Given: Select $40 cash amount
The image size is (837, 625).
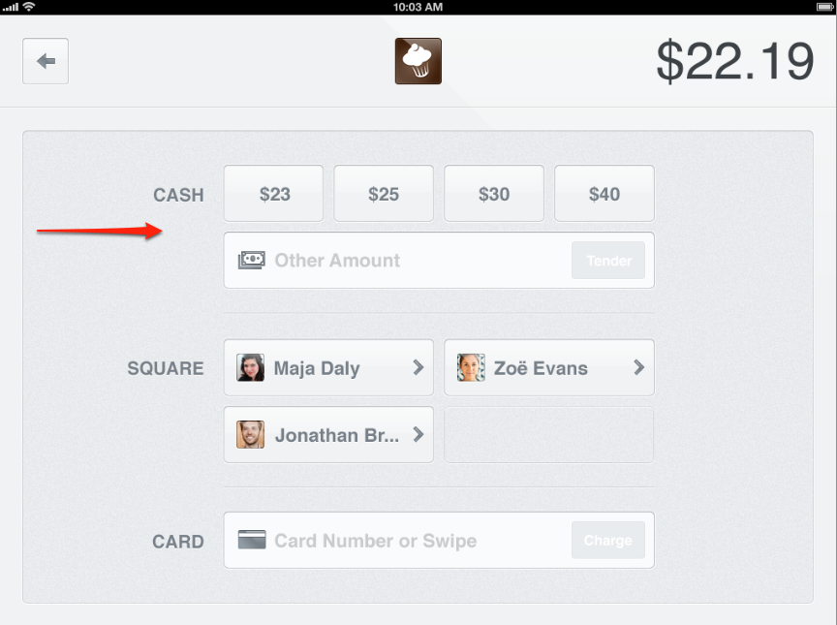Looking at the screenshot, I should [604, 194].
